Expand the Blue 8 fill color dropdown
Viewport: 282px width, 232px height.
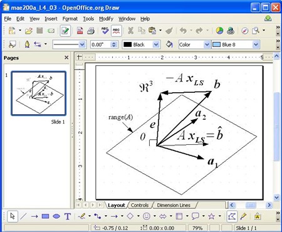coord(256,45)
